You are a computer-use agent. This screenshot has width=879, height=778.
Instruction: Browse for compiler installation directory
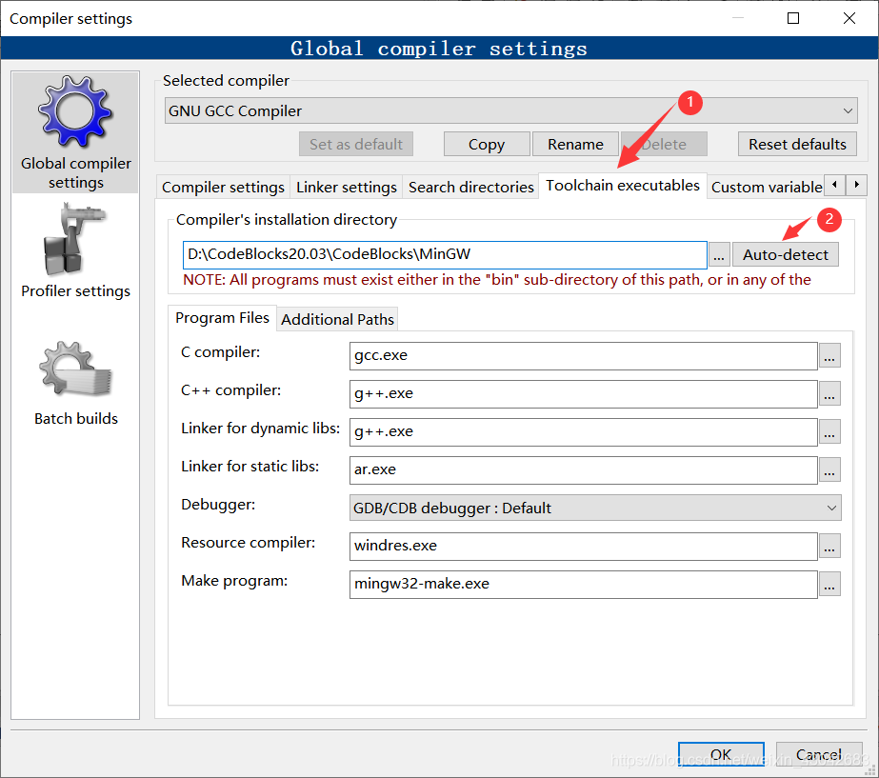point(719,255)
